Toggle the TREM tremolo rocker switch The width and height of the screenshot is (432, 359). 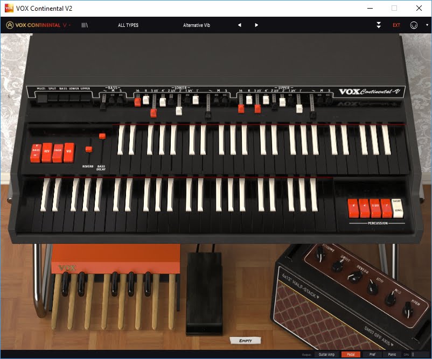pyautogui.click(x=58, y=152)
